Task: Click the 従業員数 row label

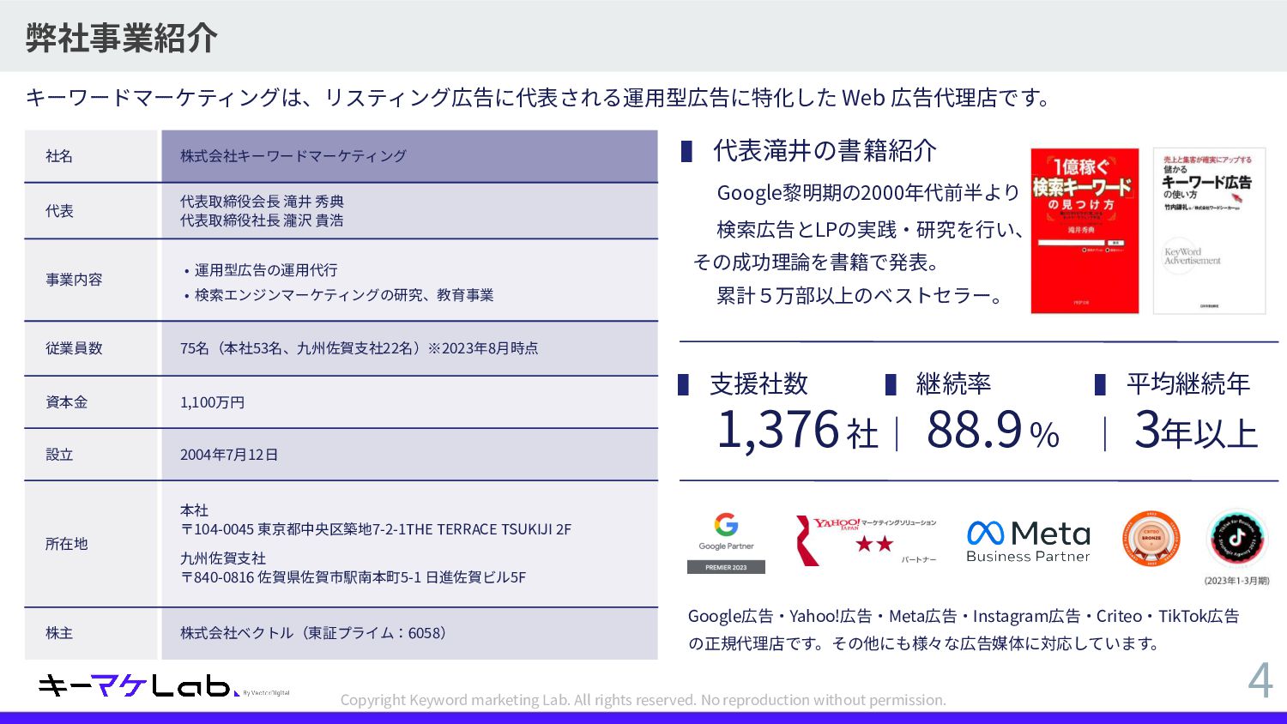Action: (74, 348)
